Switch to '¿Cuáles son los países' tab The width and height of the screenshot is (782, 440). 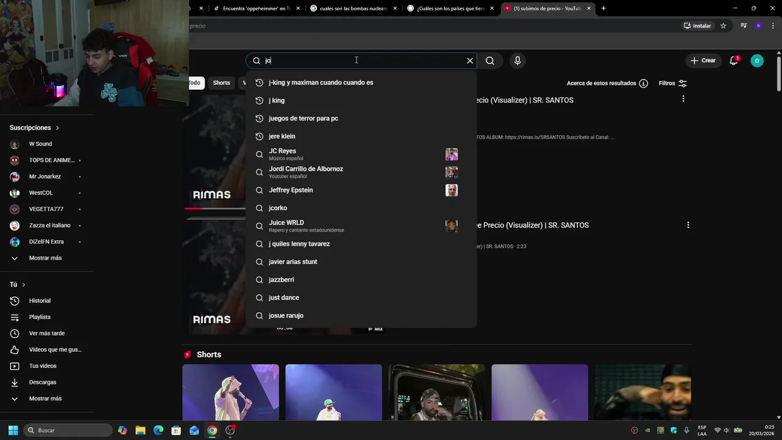click(451, 9)
